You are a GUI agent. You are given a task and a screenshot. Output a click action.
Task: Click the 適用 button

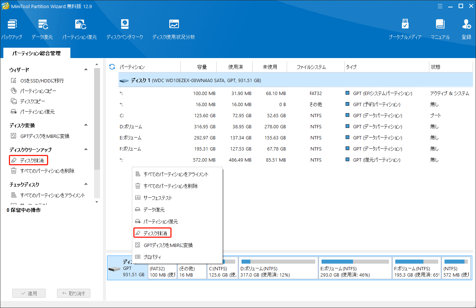(29, 294)
